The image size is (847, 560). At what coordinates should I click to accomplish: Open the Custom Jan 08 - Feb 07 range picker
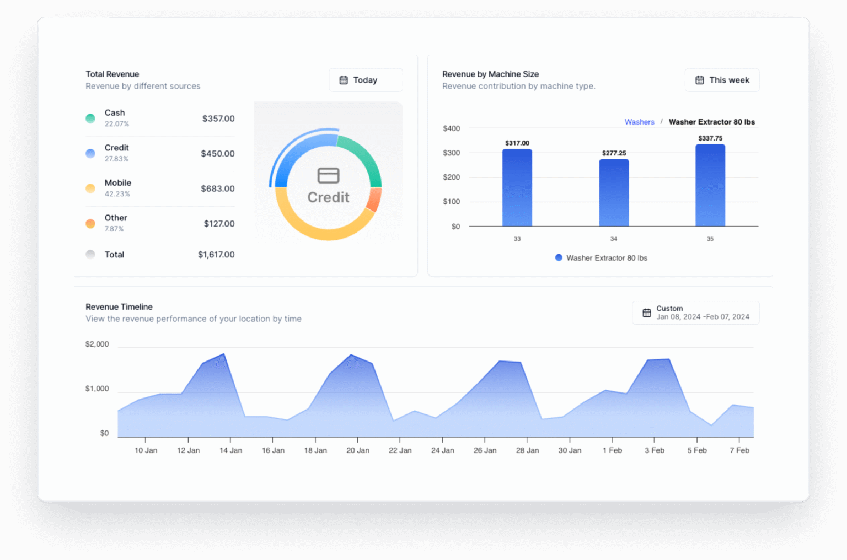click(x=695, y=313)
